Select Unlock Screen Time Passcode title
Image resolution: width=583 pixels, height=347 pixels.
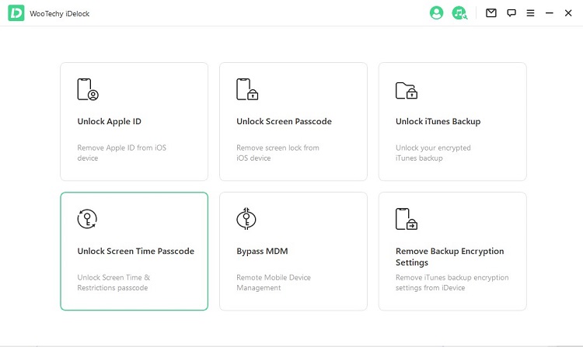click(x=136, y=252)
